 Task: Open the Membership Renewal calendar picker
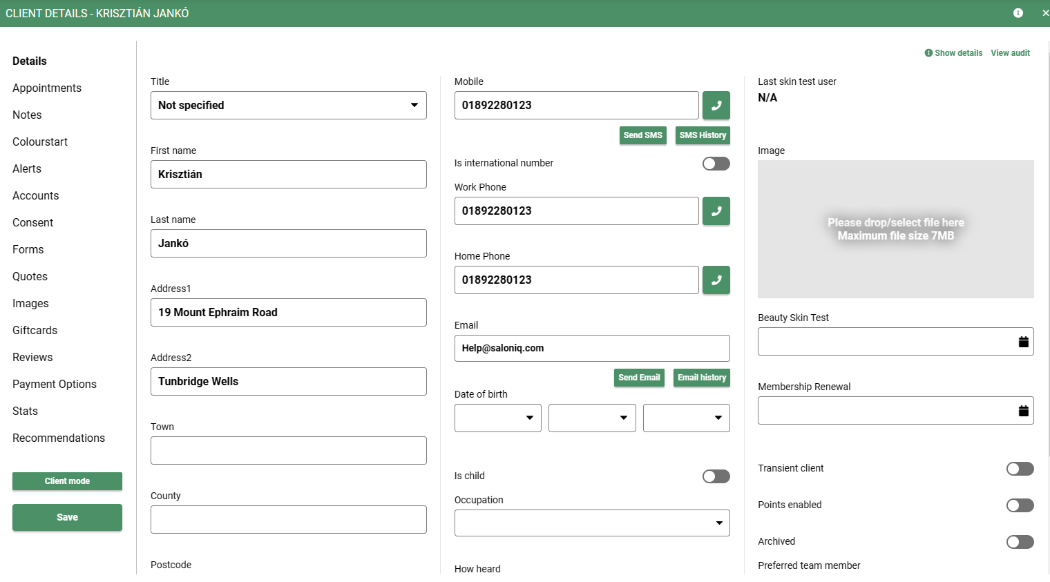click(x=1023, y=411)
